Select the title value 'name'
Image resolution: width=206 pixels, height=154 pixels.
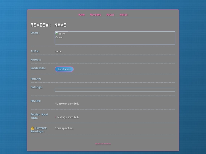tap(58, 51)
